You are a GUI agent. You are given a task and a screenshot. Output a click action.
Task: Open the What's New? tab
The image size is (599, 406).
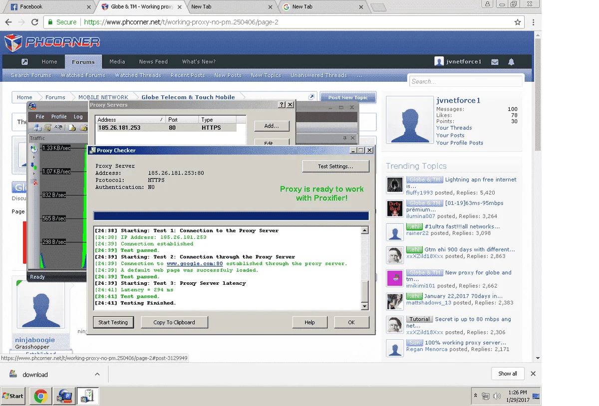click(x=199, y=62)
